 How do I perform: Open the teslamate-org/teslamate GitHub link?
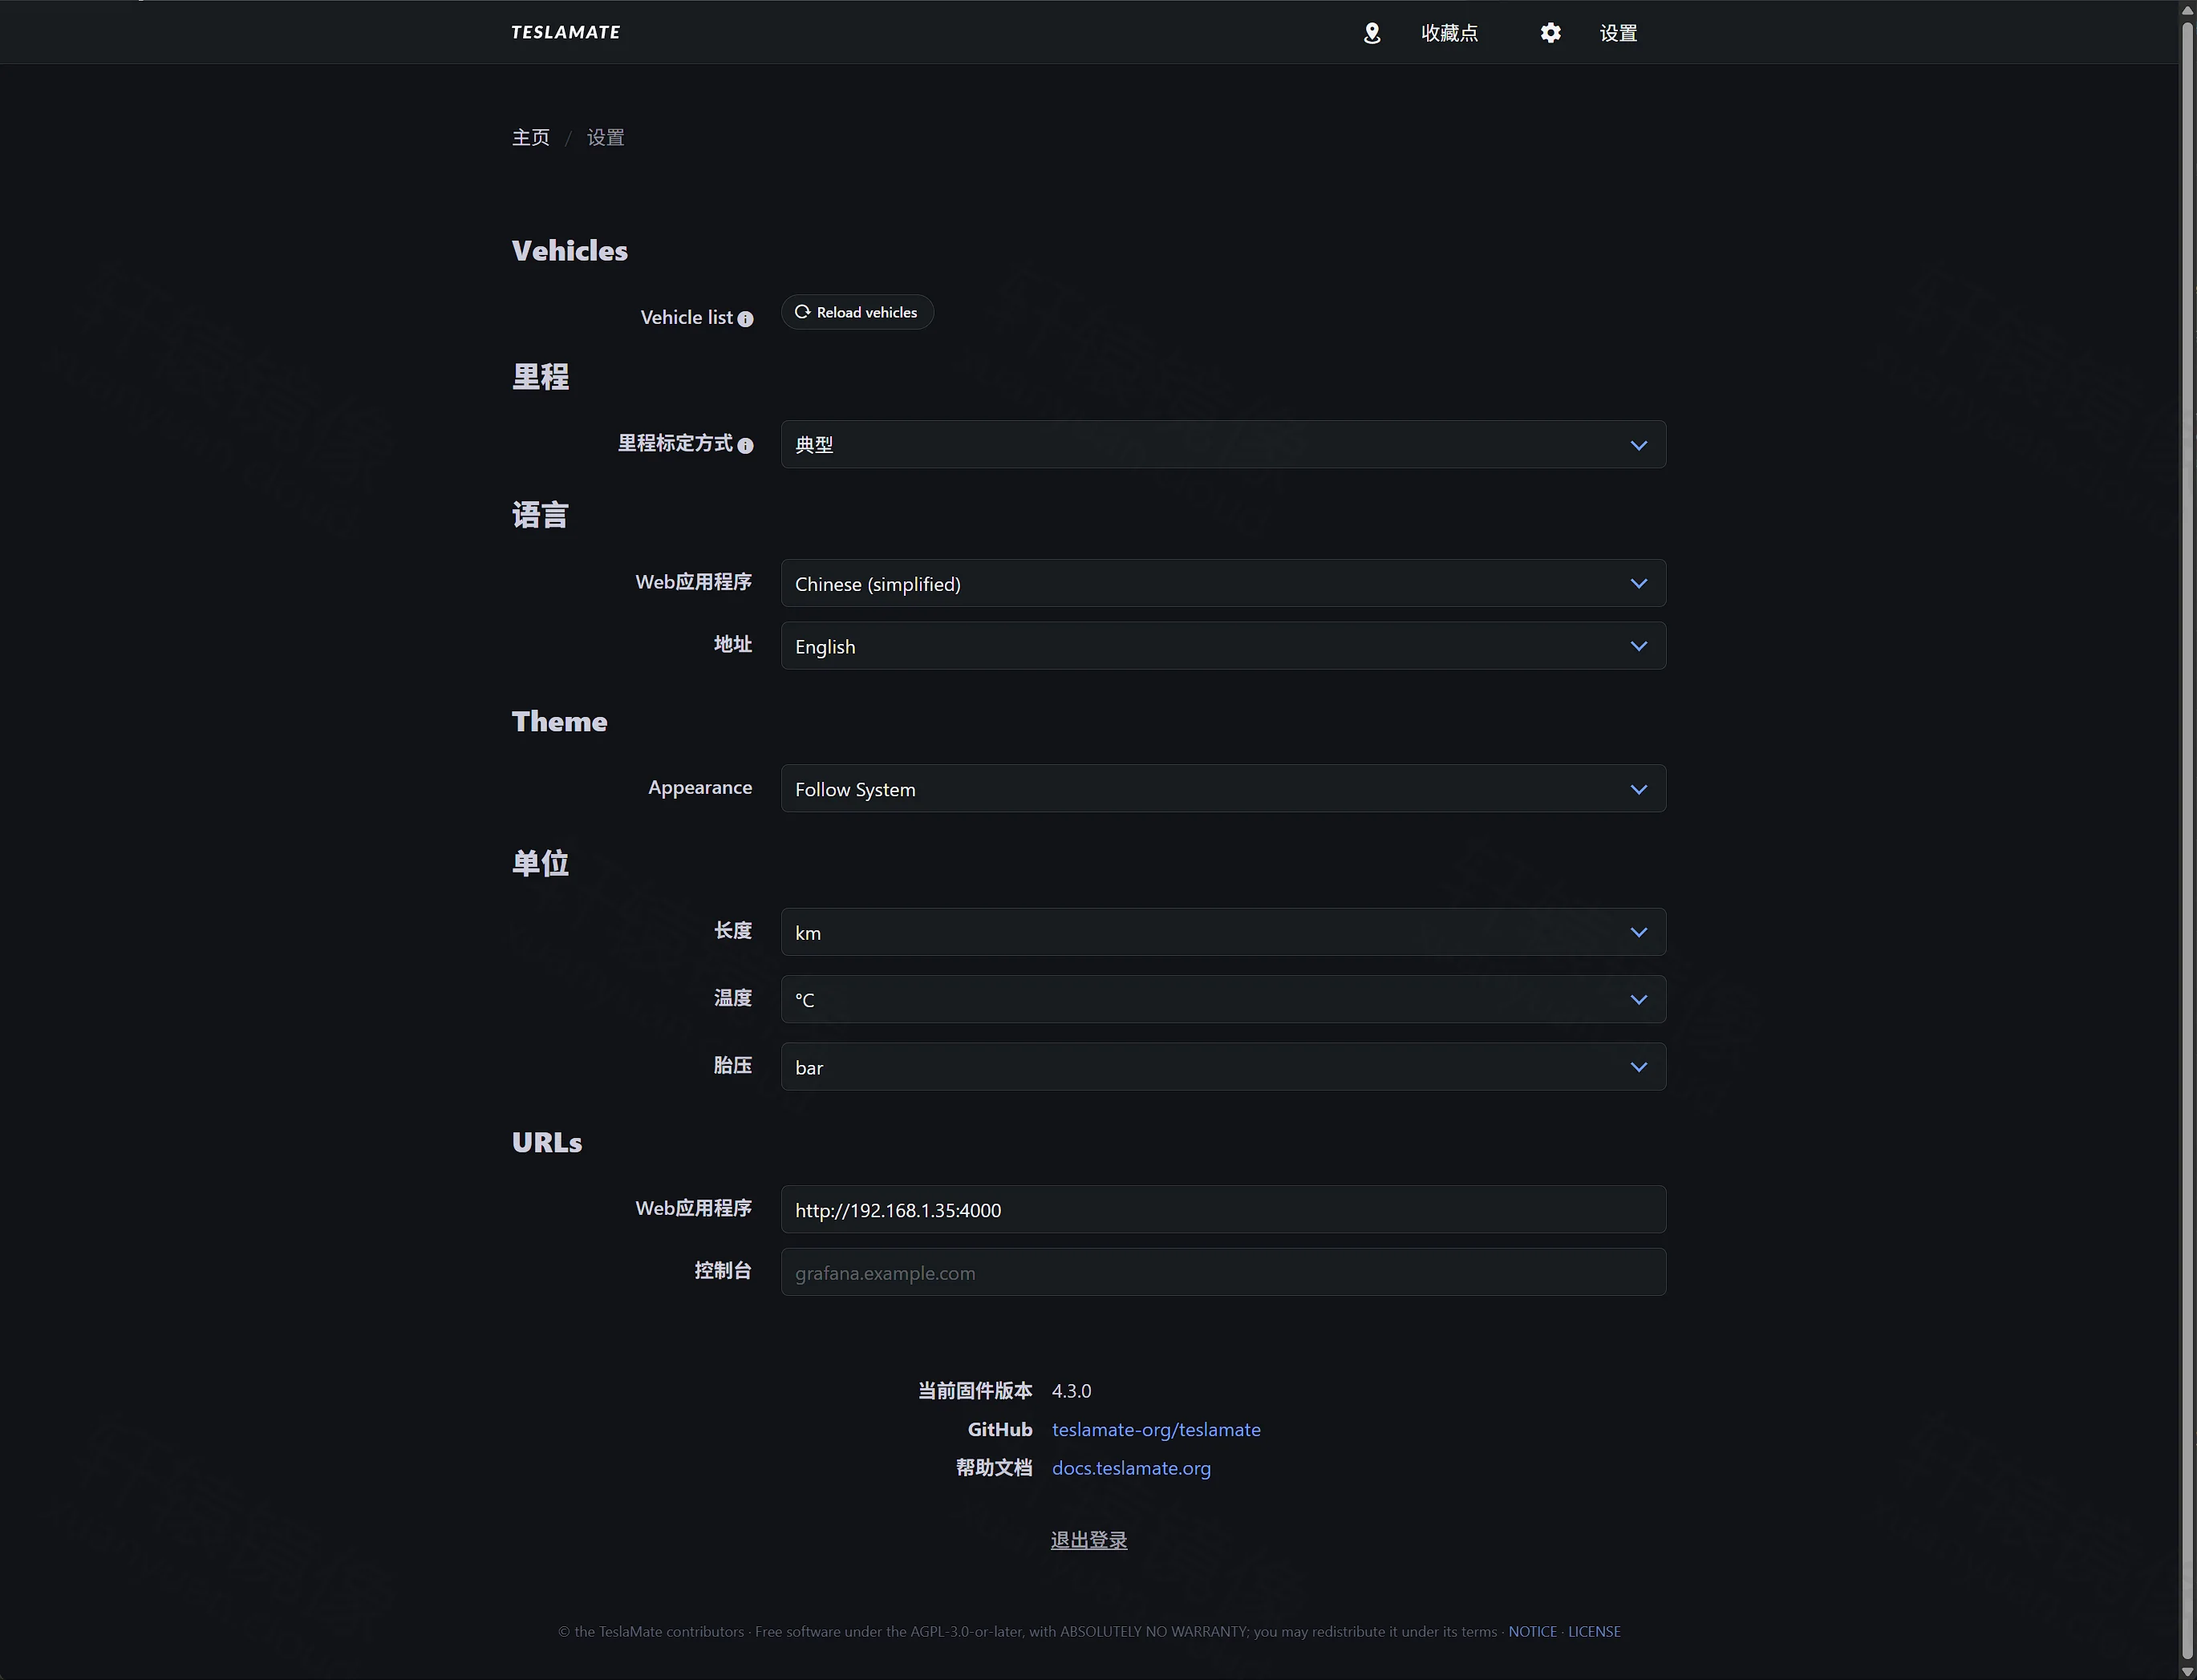[1156, 1429]
